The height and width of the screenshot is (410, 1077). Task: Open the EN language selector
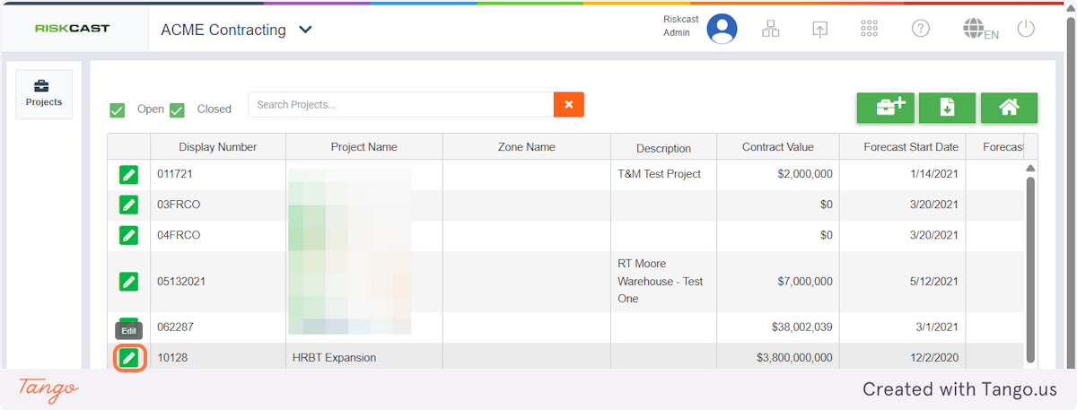(x=980, y=30)
